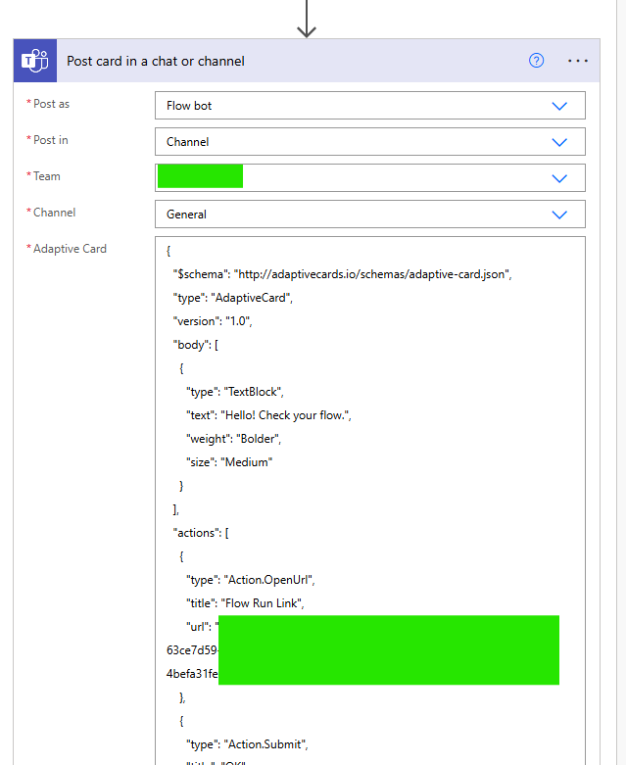Select the Flow bot field
Image resolution: width=626 pixels, height=765 pixels.
(370, 106)
